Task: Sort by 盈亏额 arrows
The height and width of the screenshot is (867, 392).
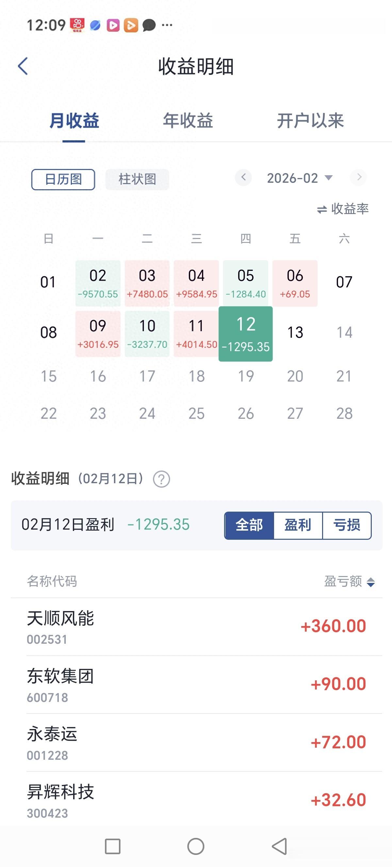Action: tap(370, 582)
